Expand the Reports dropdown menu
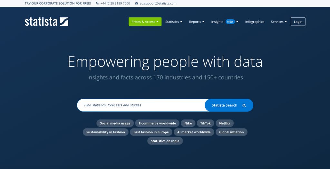 pos(197,22)
